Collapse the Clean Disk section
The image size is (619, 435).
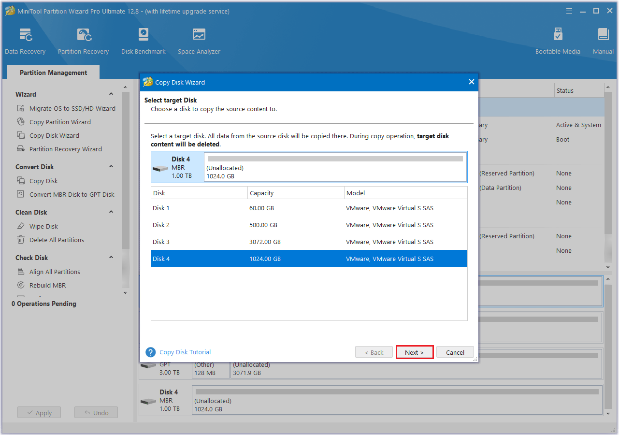[111, 212]
